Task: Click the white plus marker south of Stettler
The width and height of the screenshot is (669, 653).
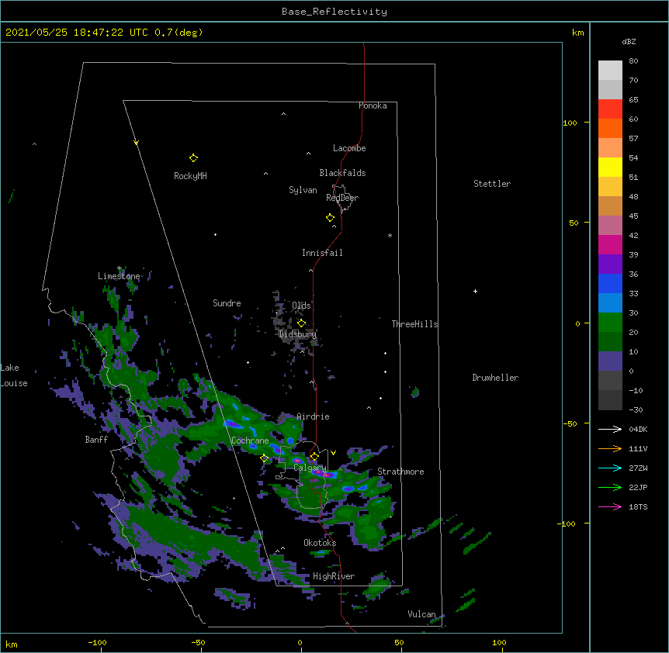Action: (475, 291)
